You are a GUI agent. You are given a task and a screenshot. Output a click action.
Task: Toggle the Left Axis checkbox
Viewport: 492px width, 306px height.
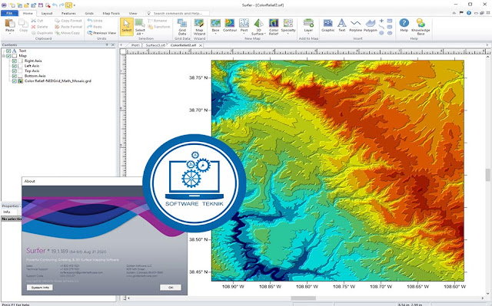14,66
